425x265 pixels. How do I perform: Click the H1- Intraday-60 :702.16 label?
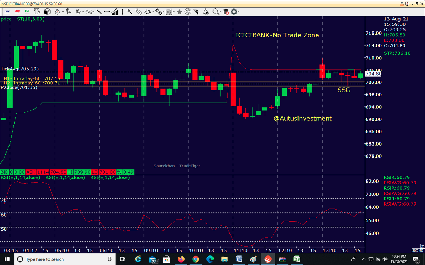pyautogui.click(x=32, y=78)
